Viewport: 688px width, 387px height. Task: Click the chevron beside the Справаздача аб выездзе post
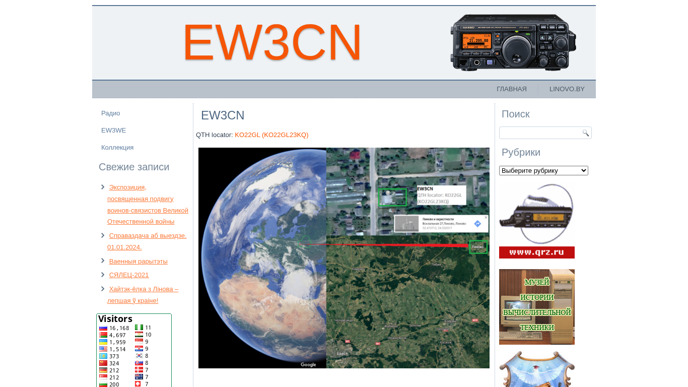pyautogui.click(x=103, y=235)
